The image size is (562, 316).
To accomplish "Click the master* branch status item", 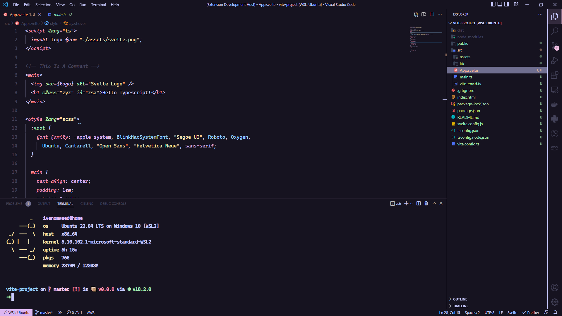I will click(44, 312).
